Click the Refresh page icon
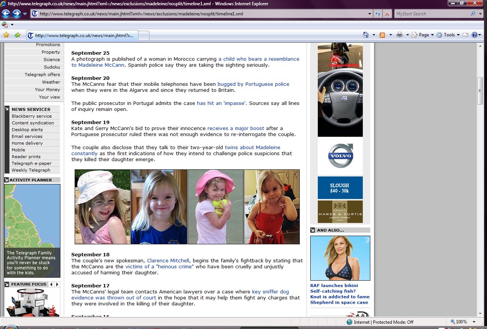Screen dimensions: 487x329 pos(378,14)
